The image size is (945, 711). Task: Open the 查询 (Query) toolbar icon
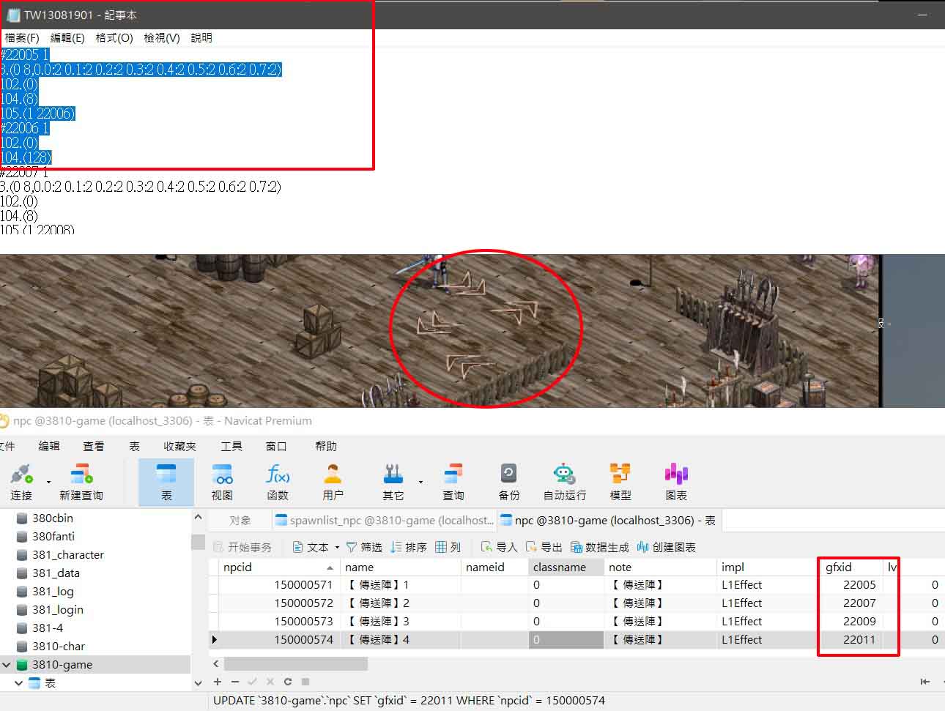point(453,482)
